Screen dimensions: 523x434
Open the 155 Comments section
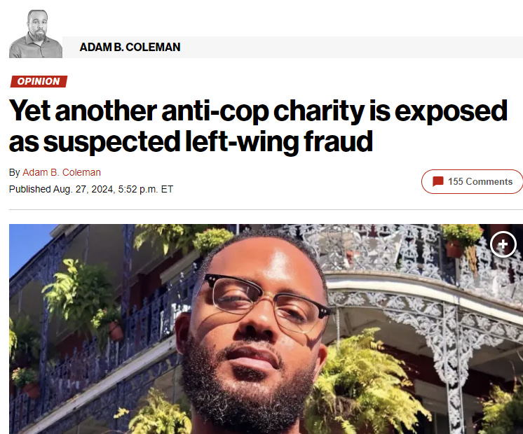473,181
